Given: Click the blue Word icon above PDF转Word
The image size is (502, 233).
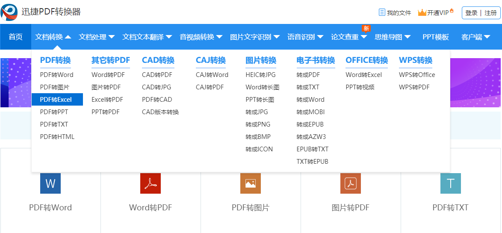Looking at the screenshot, I should 50,183.
